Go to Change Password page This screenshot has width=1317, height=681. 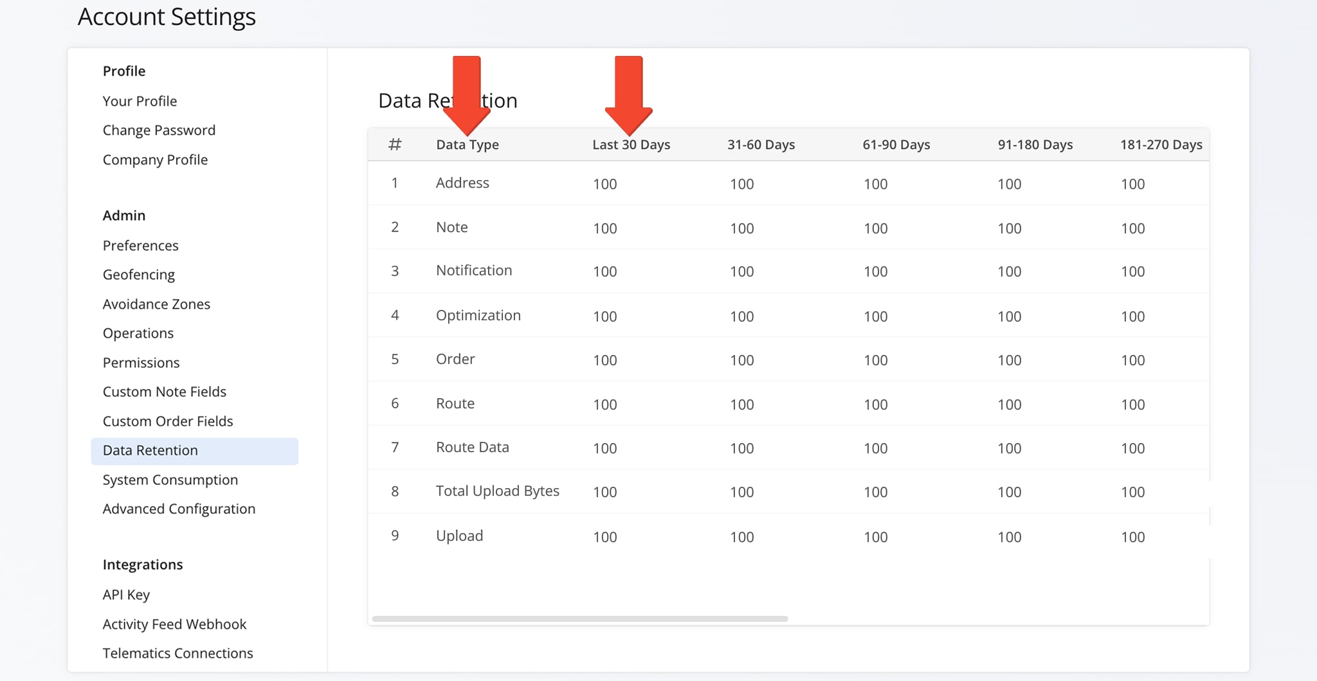pyautogui.click(x=159, y=130)
